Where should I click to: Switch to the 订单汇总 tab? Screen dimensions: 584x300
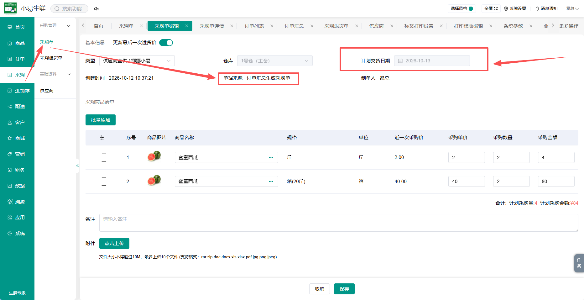[x=294, y=26]
